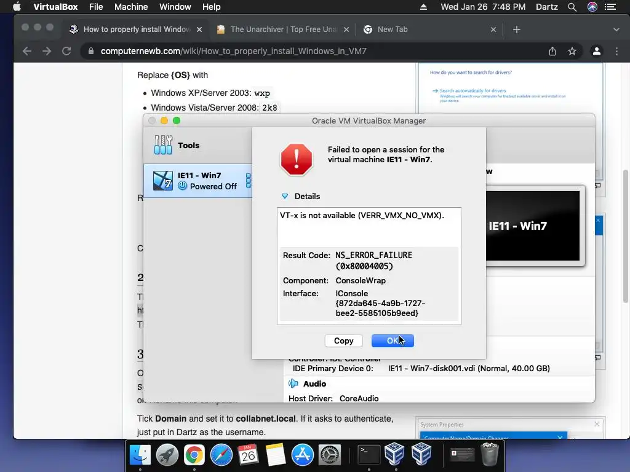Open the Apple menu

[x=17, y=7]
